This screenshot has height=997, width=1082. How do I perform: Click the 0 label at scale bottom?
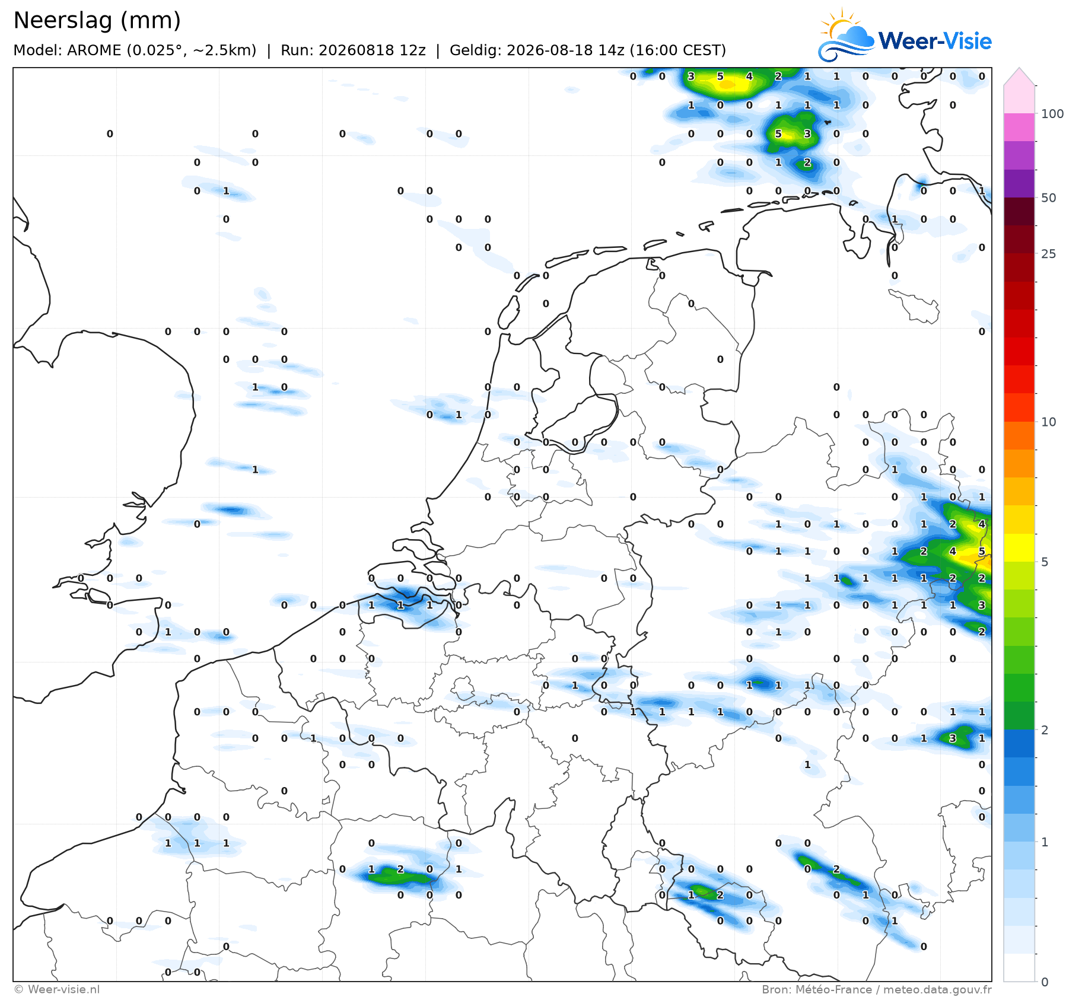point(1045,982)
